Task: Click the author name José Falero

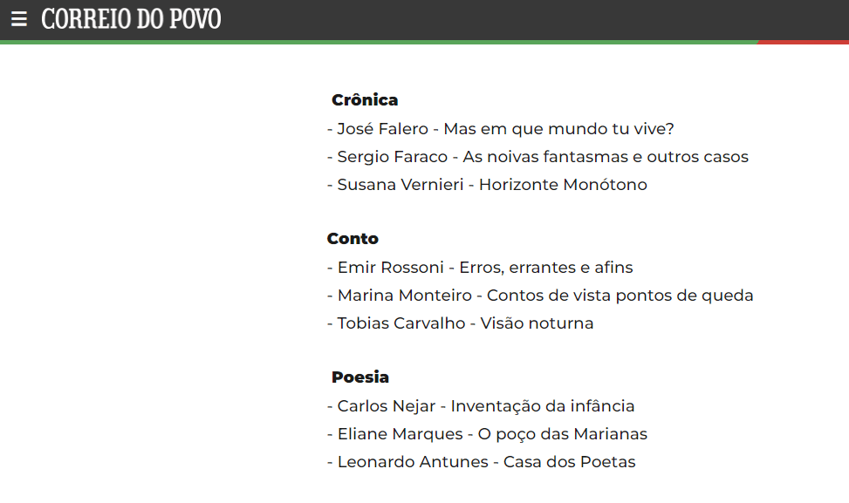Action: [382, 129]
